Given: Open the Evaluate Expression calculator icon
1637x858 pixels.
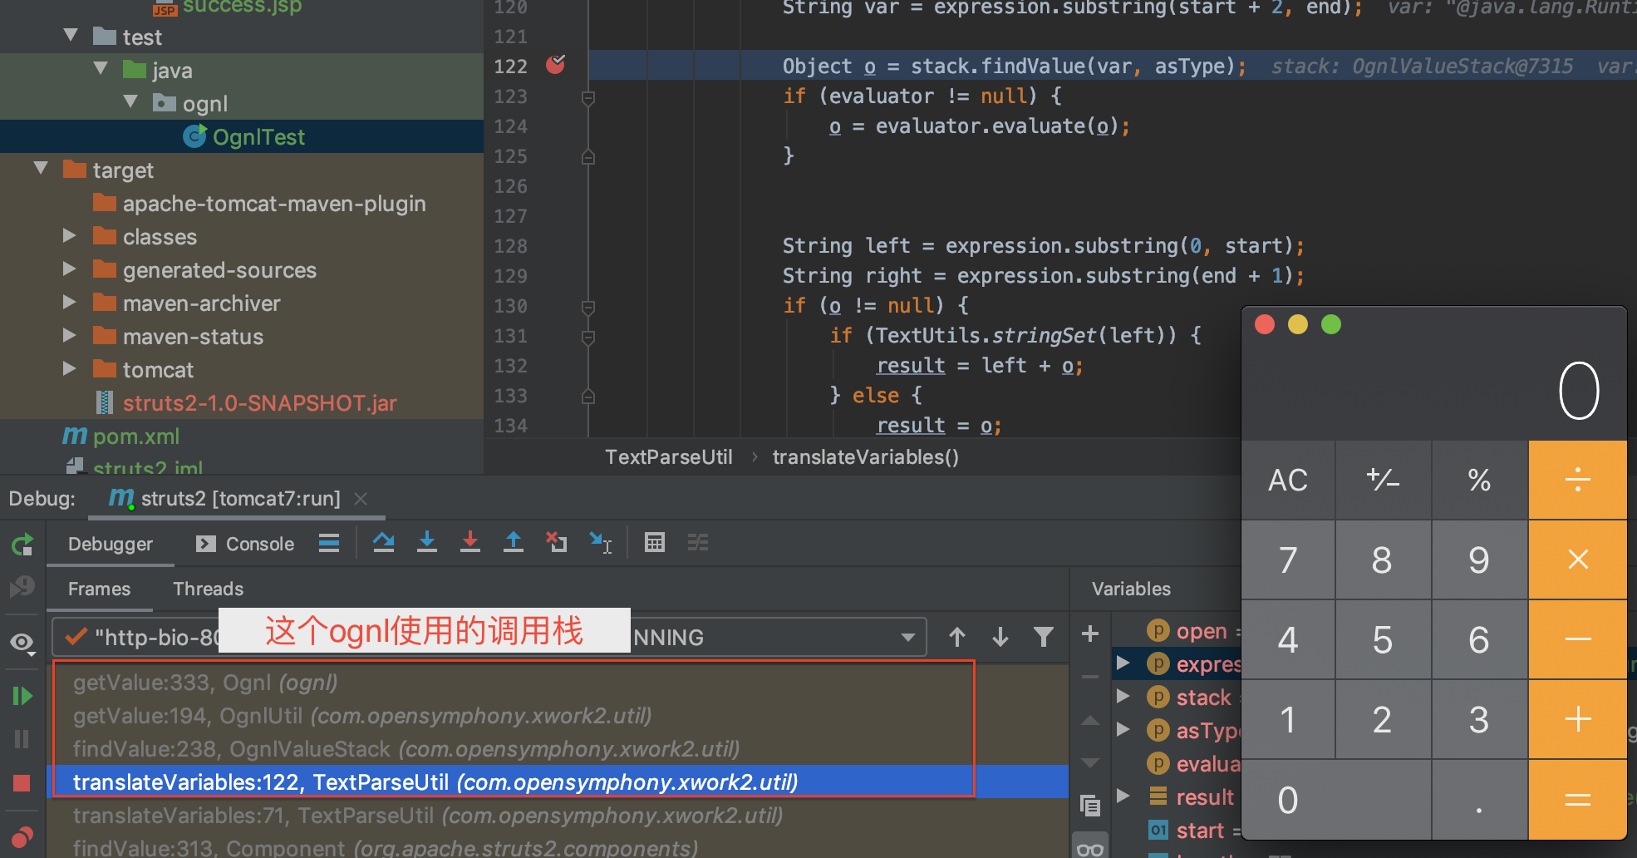Looking at the screenshot, I should point(655,543).
